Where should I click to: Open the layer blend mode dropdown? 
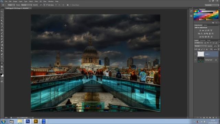click(x=200, y=46)
